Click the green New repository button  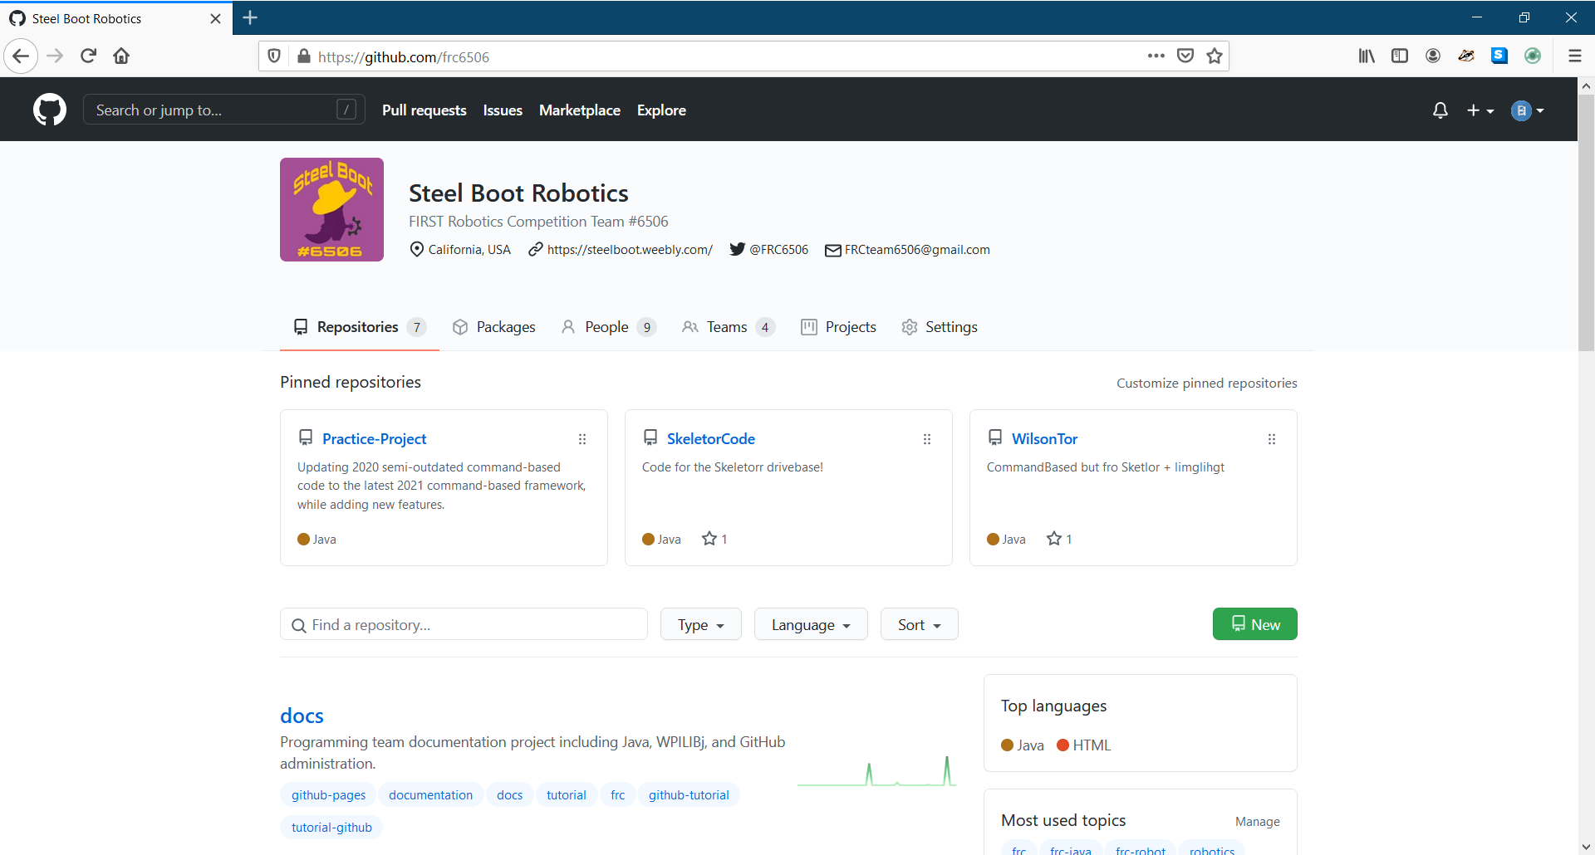point(1254,624)
